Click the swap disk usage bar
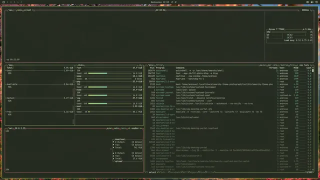 click(x=110, y=79)
